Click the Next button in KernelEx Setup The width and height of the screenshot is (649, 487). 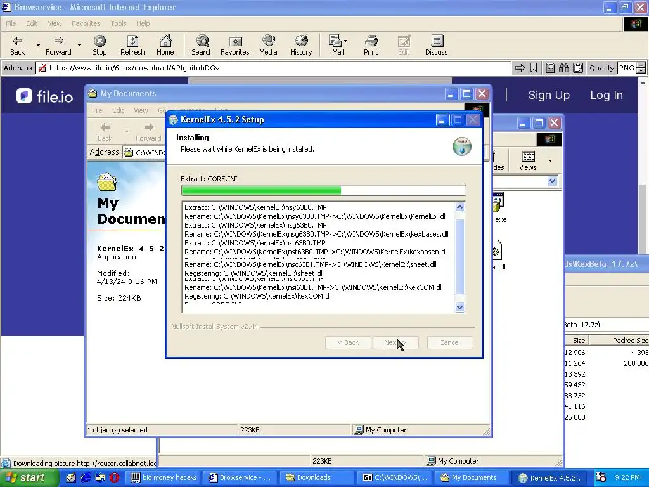coord(395,342)
